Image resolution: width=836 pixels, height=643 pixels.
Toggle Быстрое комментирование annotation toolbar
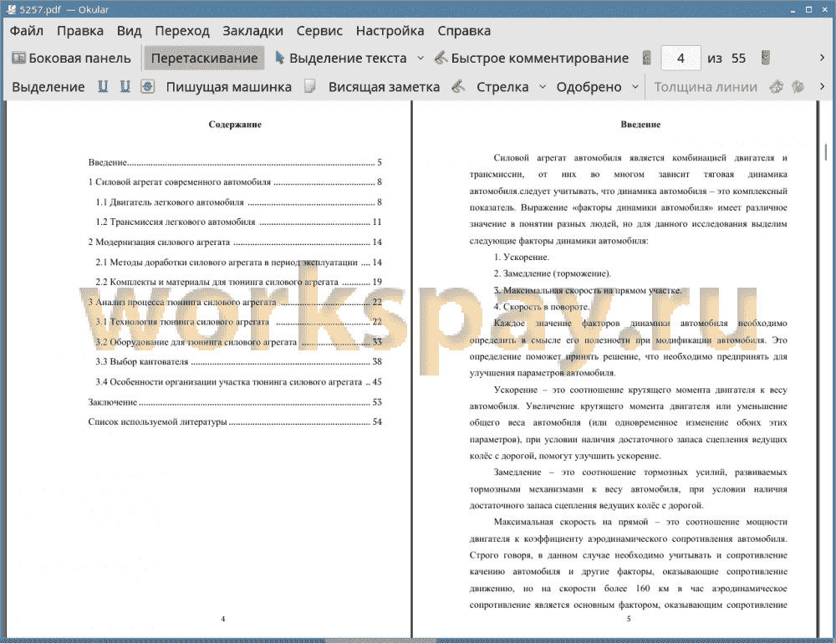pos(532,59)
